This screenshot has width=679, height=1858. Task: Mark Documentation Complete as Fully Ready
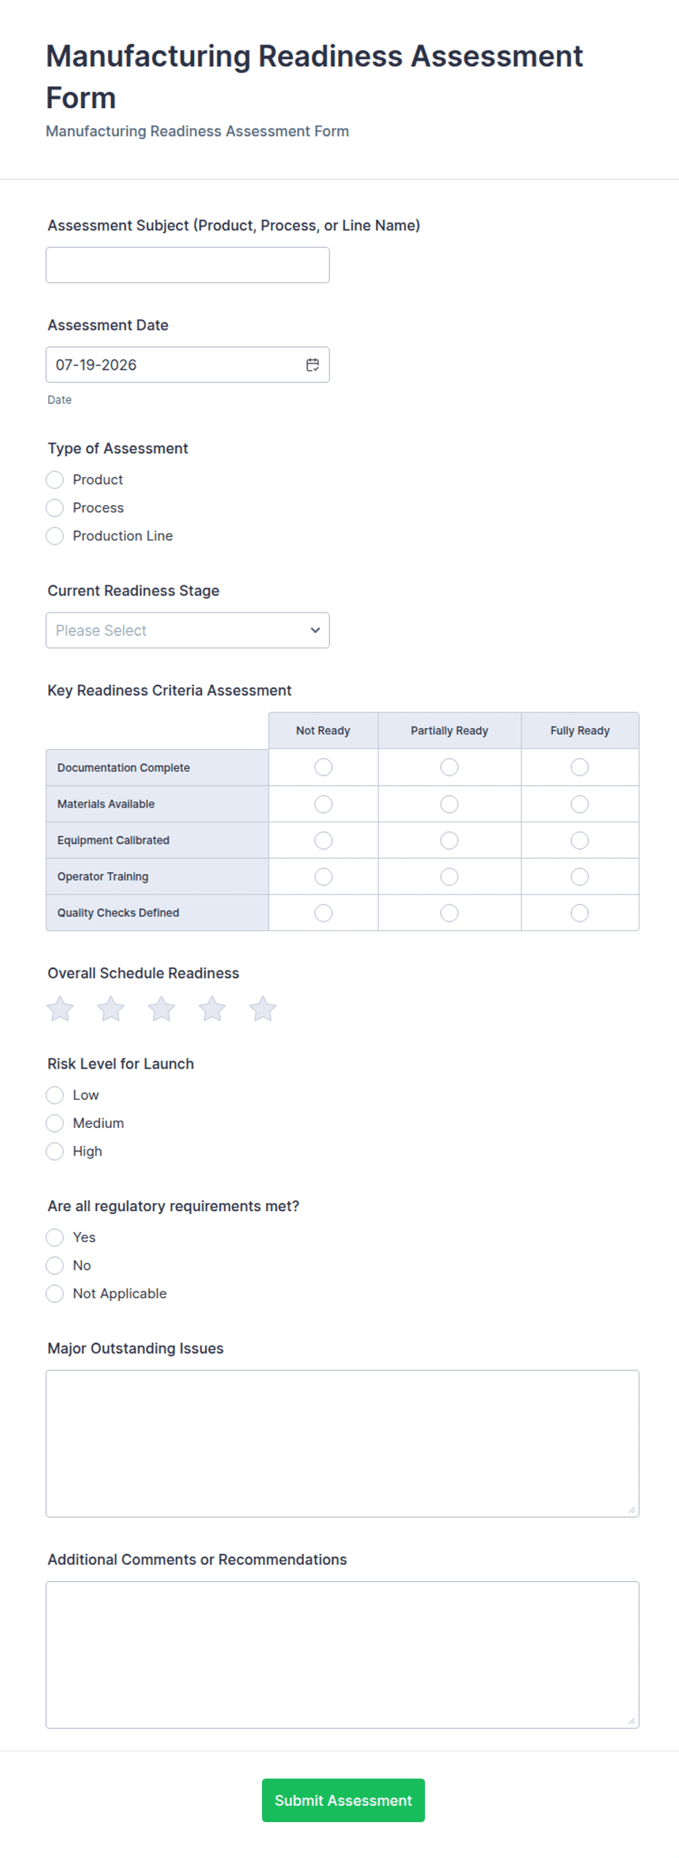(x=580, y=767)
